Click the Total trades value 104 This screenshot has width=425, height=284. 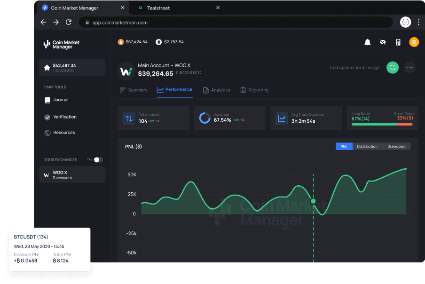tap(143, 121)
